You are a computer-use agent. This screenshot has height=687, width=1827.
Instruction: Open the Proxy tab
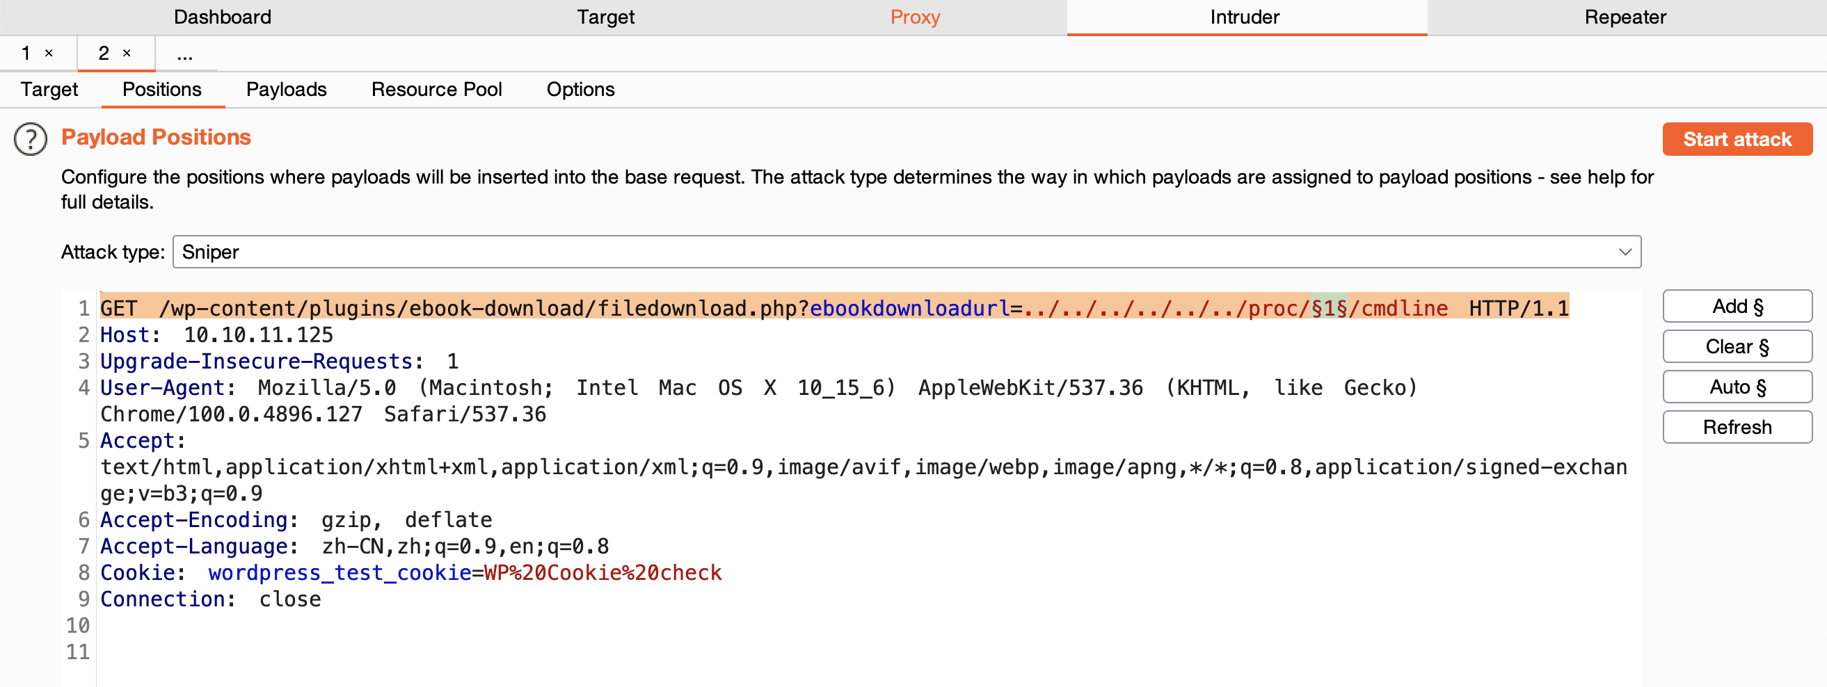click(914, 17)
